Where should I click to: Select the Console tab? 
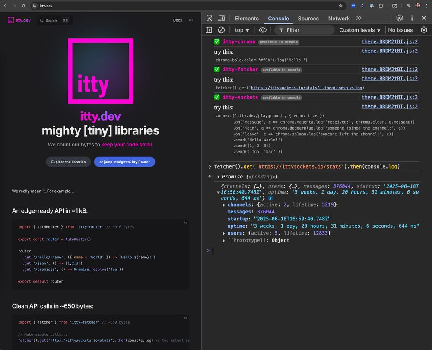click(278, 19)
